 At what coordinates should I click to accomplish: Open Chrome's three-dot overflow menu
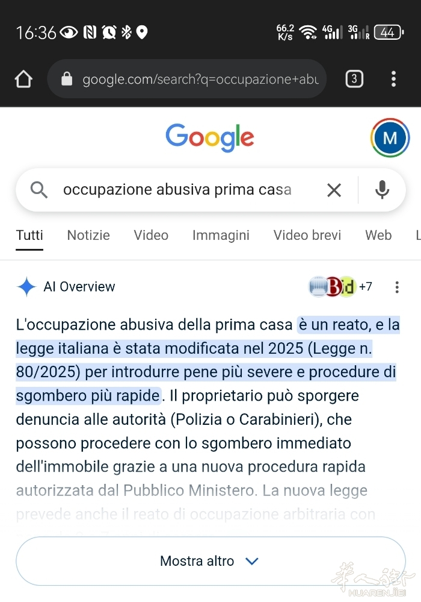(x=393, y=79)
